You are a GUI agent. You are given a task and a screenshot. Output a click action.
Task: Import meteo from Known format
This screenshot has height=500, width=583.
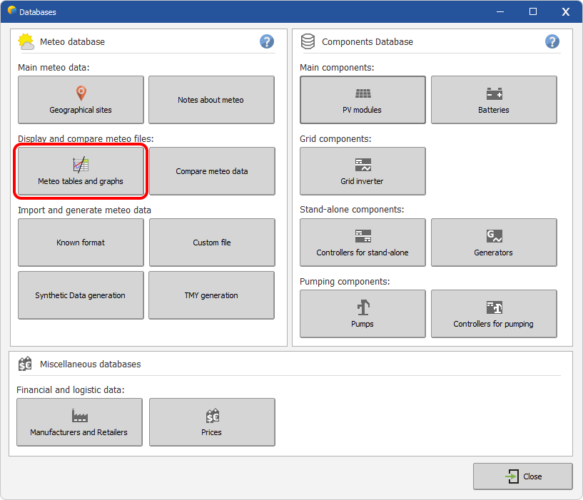[81, 243]
